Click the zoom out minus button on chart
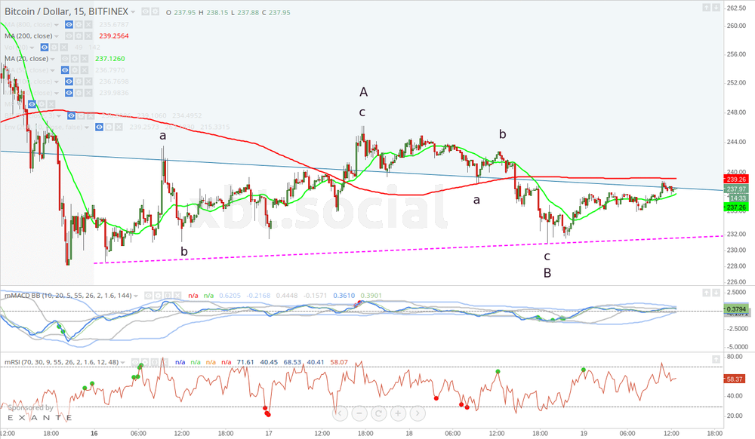The width and height of the screenshot is (755, 439). pyautogui.click(x=359, y=413)
